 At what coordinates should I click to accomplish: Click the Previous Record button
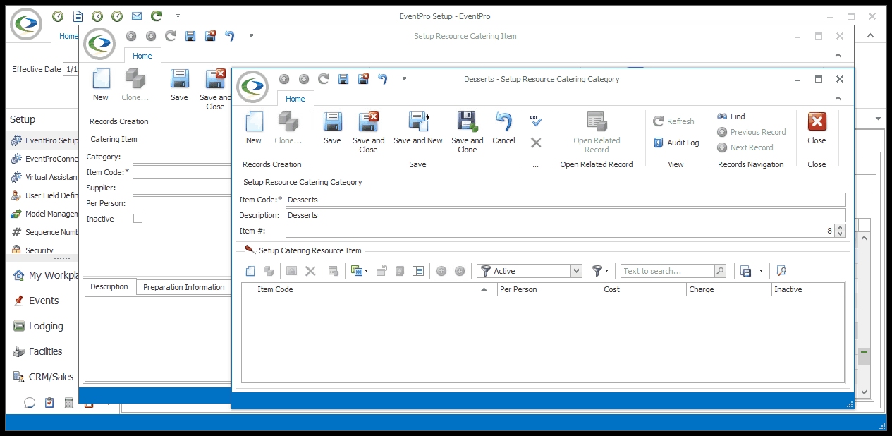click(x=751, y=132)
